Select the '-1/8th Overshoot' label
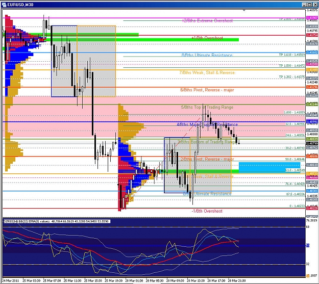 (x=207, y=211)
